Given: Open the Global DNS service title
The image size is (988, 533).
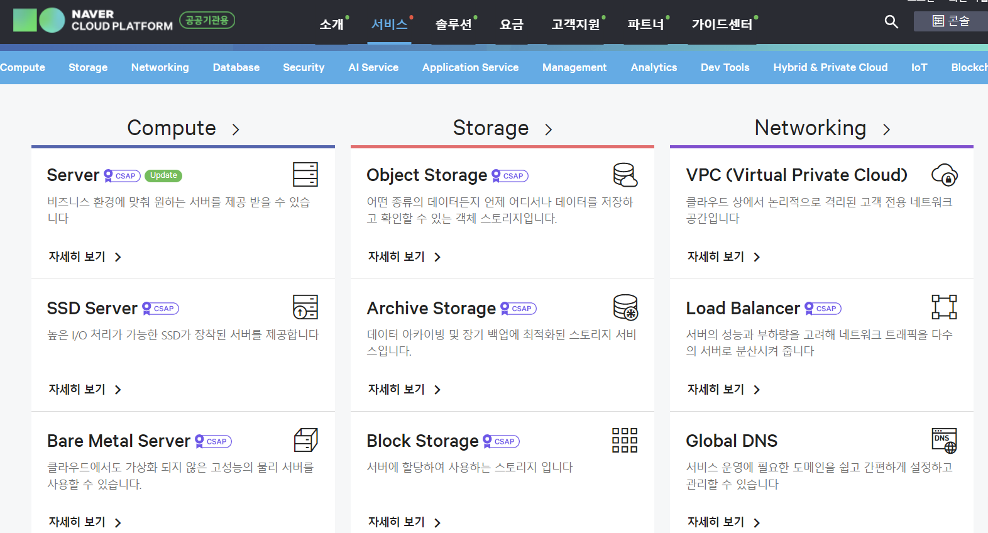Looking at the screenshot, I should [732, 441].
